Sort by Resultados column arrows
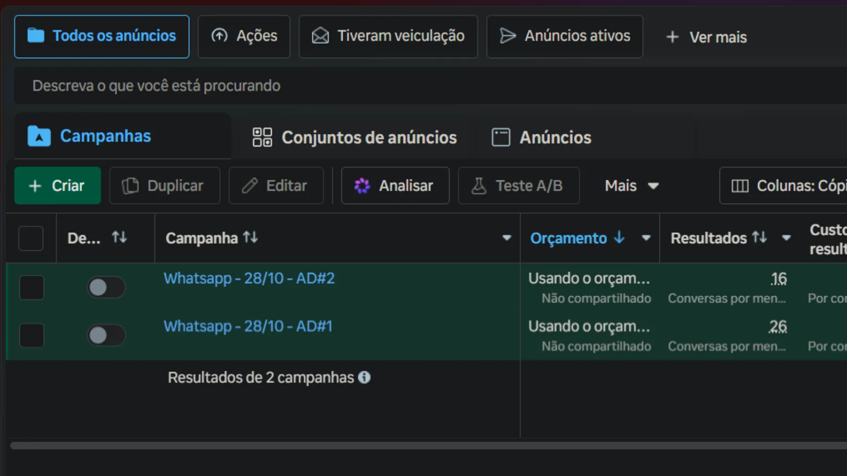This screenshot has height=476, width=847. [760, 238]
